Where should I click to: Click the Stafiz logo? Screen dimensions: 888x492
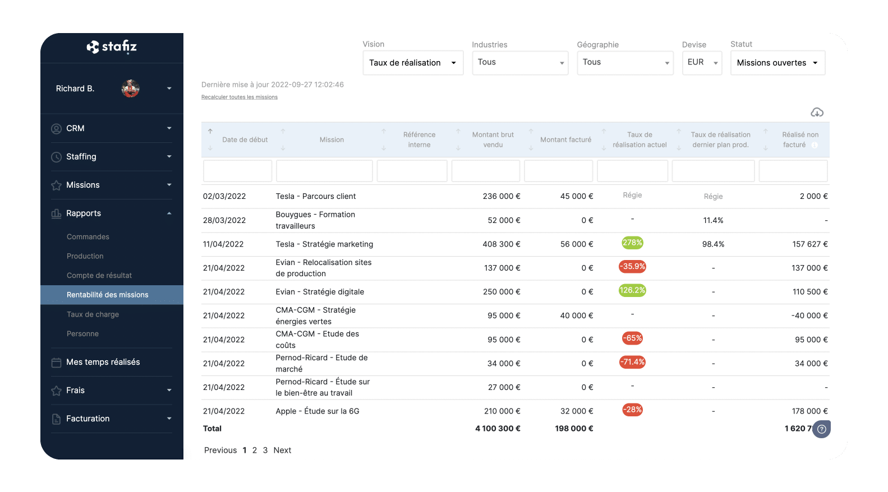point(112,47)
